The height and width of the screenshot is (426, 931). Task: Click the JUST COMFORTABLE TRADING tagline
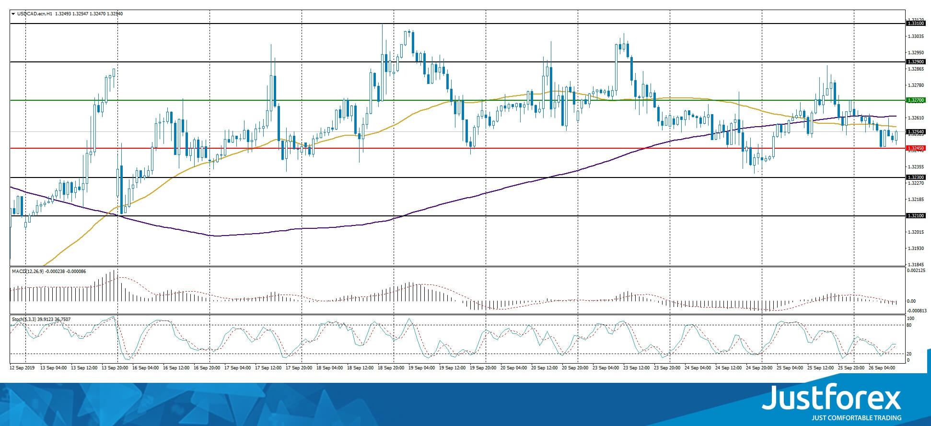tap(856, 418)
